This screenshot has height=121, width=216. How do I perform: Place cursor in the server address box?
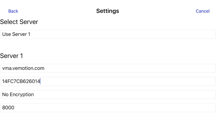click(x=108, y=68)
